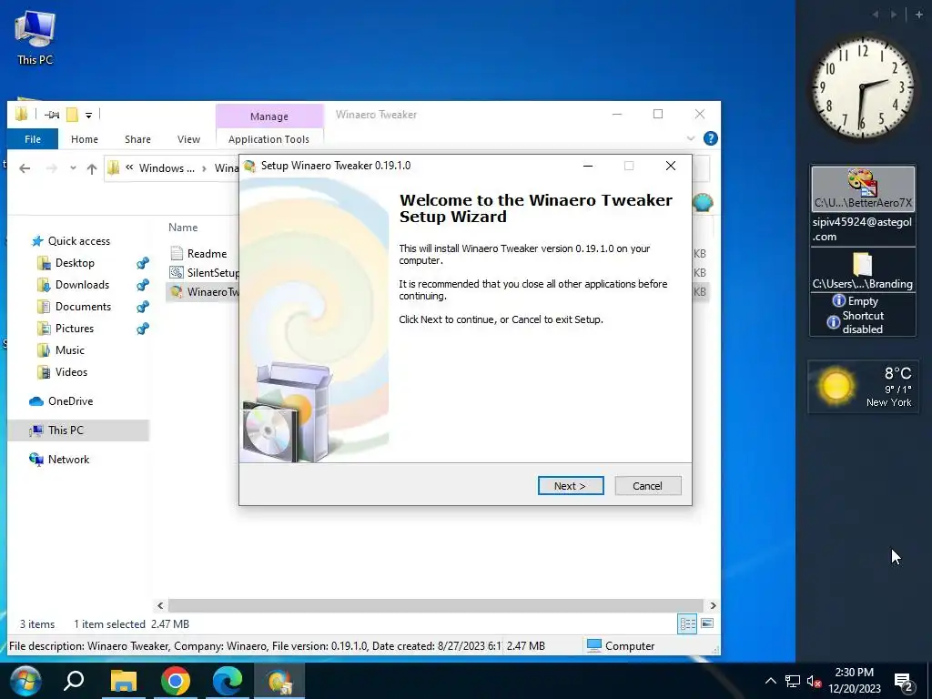The image size is (932, 699).
Task: Open Documents in the navigation pane
Action: pos(83,307)
